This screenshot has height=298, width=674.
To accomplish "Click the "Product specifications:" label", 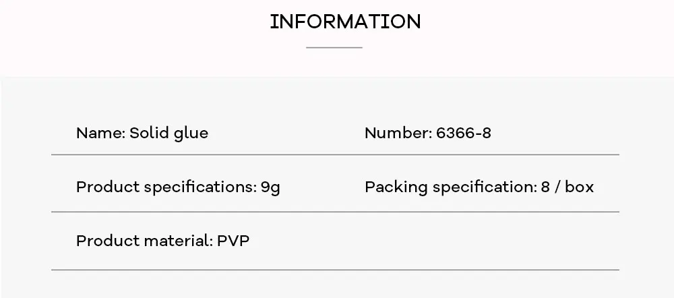I will click(x=166, y=187).
